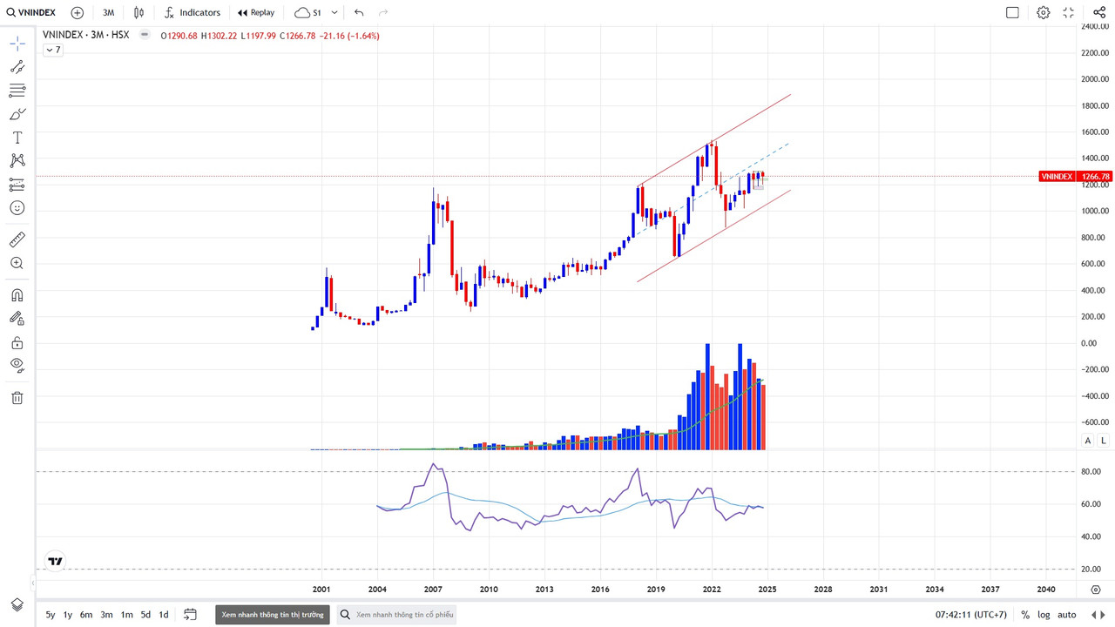
Task: Delete drawings with the trash icon
Action: coord(17,398)
